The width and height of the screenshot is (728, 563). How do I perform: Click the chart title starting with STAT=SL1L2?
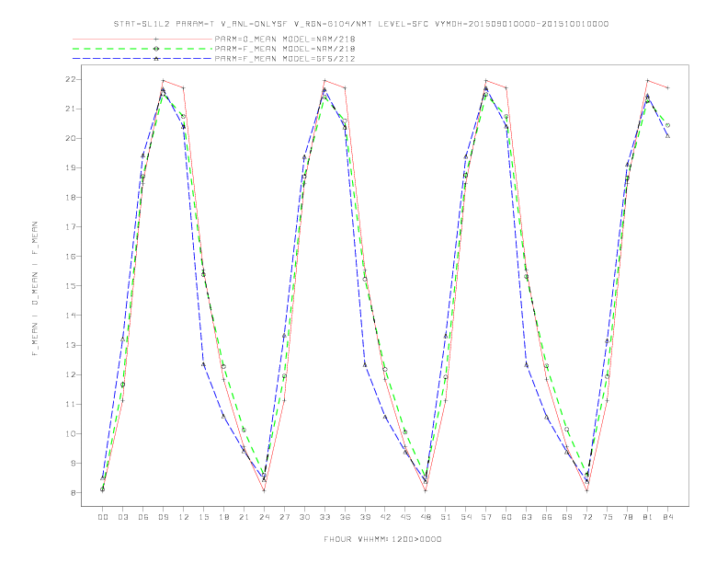point(361,24)
